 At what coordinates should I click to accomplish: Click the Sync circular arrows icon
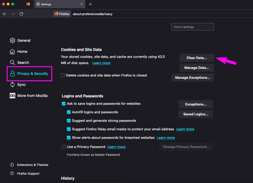coord(12,85)
